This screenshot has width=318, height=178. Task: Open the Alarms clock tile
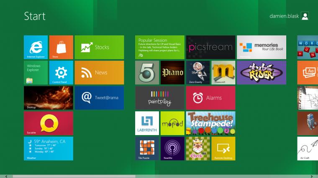point(210,98)
